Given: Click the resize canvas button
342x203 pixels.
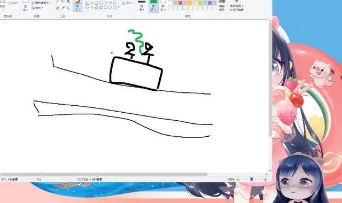Looking at the screenshot, I should click(x=42, y=3).
